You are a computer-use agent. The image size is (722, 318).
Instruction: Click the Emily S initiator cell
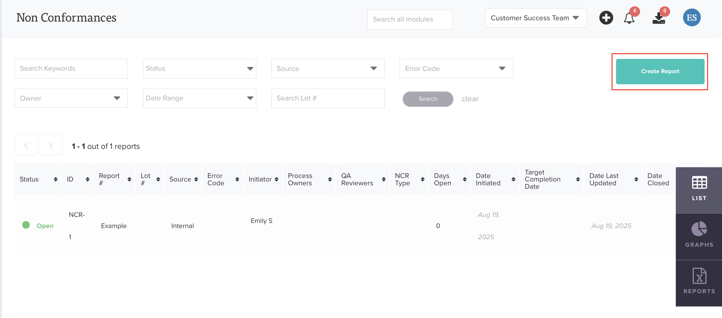point(261,221)
